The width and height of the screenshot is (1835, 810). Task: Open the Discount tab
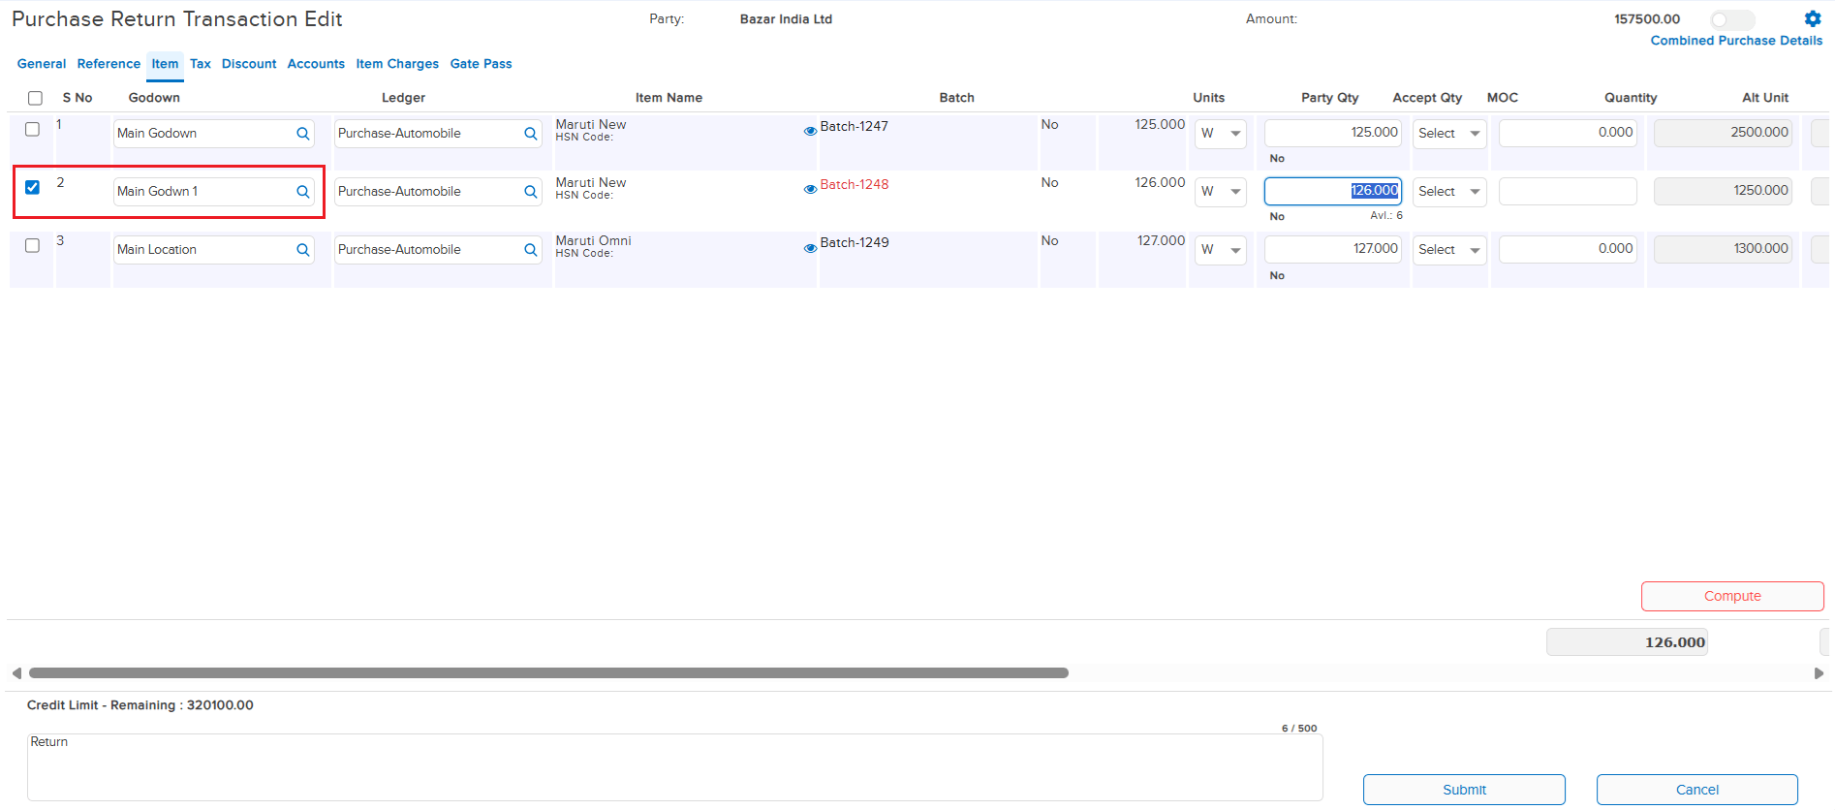[249, 64]
